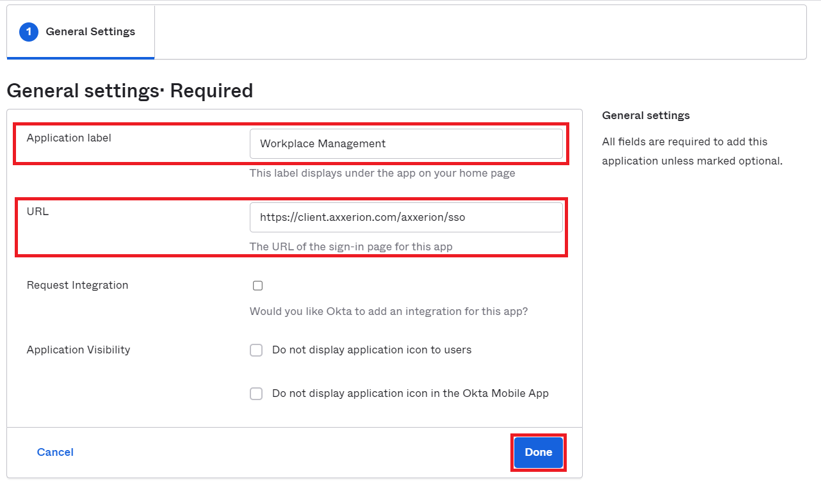Enable the Request Integration checkbox
The height and width of the screenshot is (484, 821).
pyautogui.click(x=257, y=286)
